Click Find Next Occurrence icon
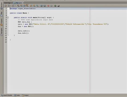The width and height of the screenshot is (127, 97). click(24, 6)
